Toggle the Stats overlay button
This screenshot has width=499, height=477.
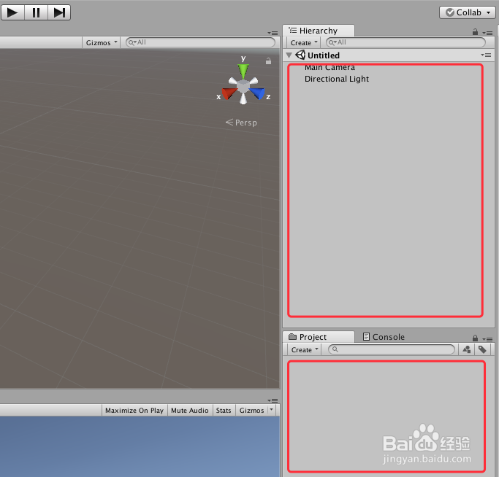pyautogui.click(x=224, y=411)
